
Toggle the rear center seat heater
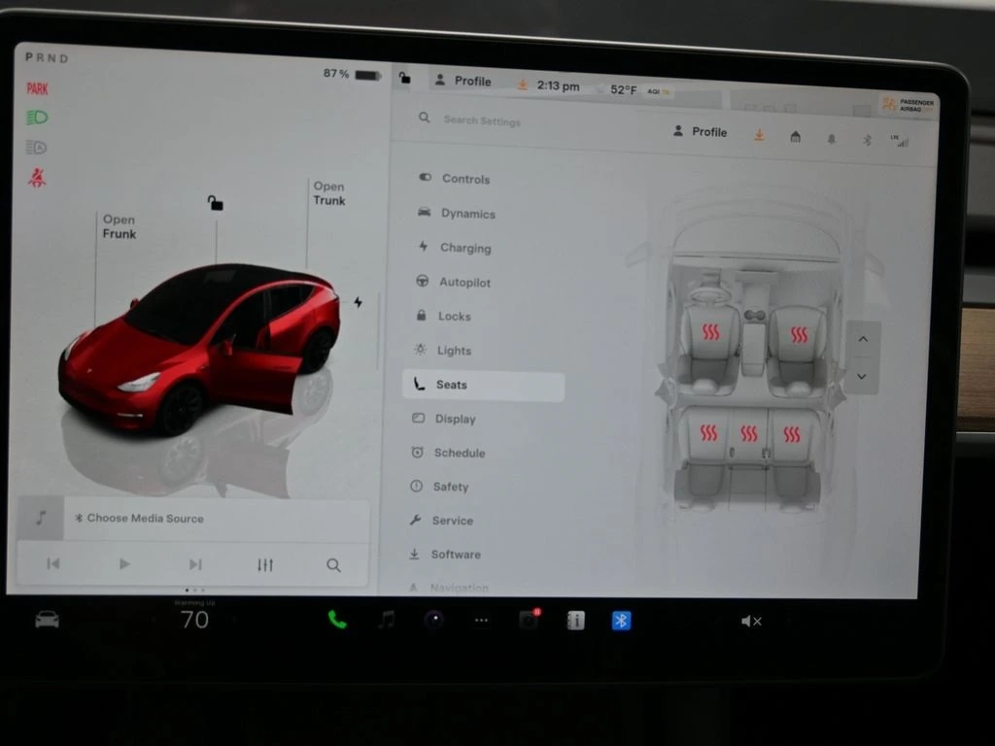point(748,434)
